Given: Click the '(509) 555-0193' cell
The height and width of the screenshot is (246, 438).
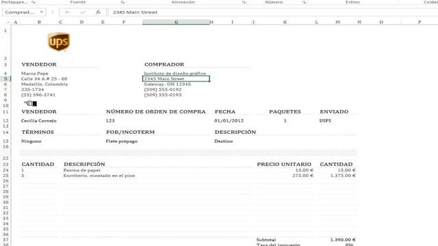Looking at the screenshot, I should coord(163,95).
